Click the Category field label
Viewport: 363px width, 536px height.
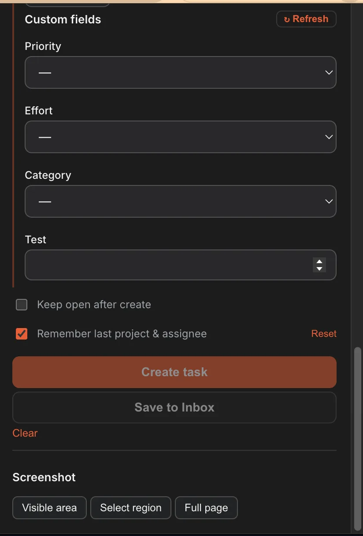(48, 175)
